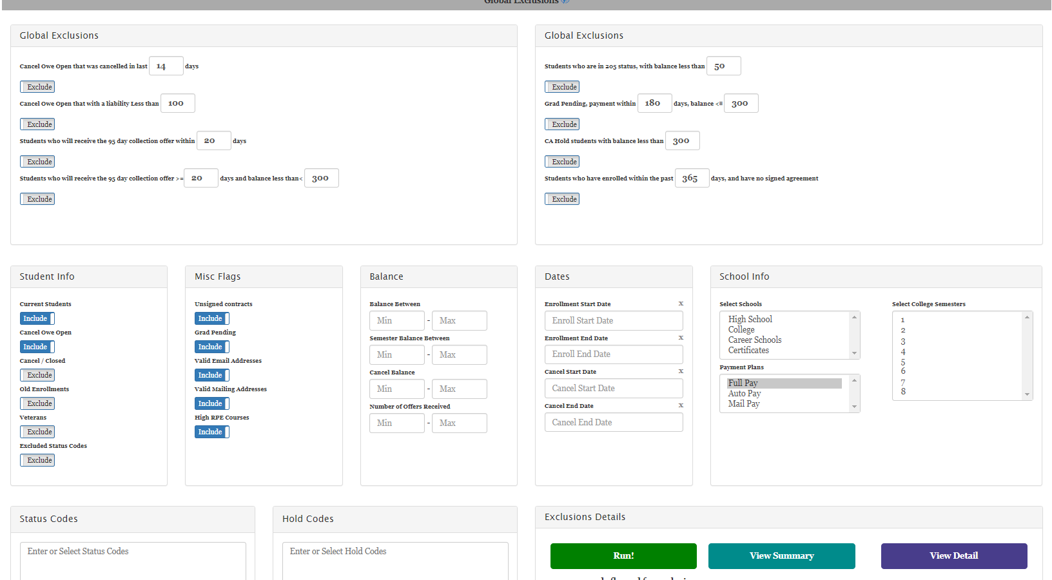Toggle the Veterans Exclude switch
The height and width of the screenshot is (580, 1052).
point(37,432)
